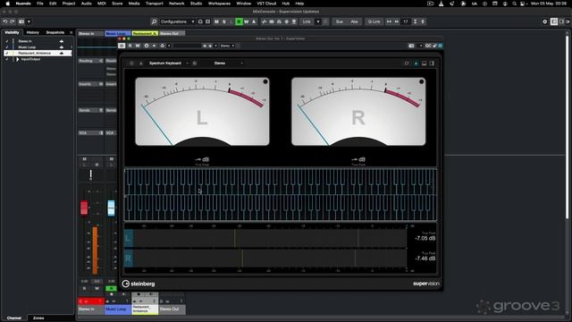Open the Inserts rack header
This screenshot has width=572, height=322.
(91, 84)
